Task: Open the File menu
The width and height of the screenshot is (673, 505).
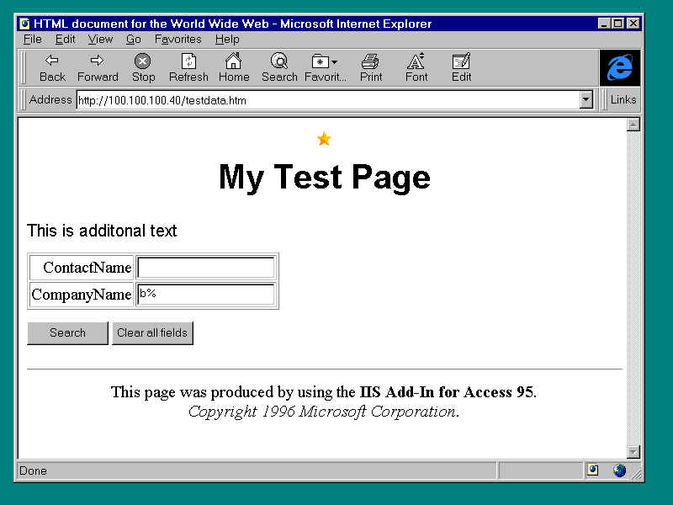Action: tap(32, 39)
